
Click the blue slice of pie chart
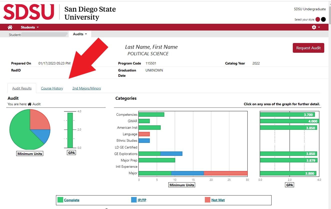point(43,134)
